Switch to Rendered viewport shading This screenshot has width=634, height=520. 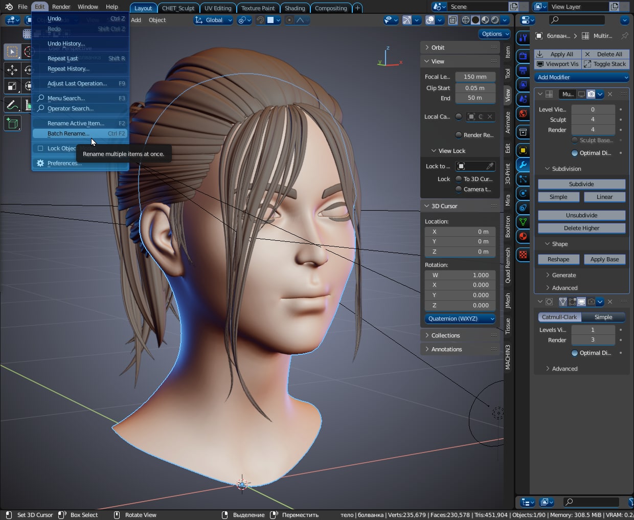pos(495,20)
